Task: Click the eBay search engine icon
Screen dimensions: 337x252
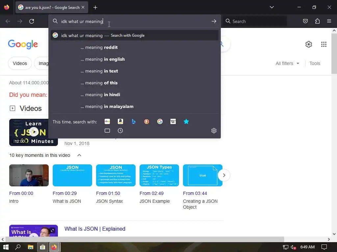Action: (107, 121)
